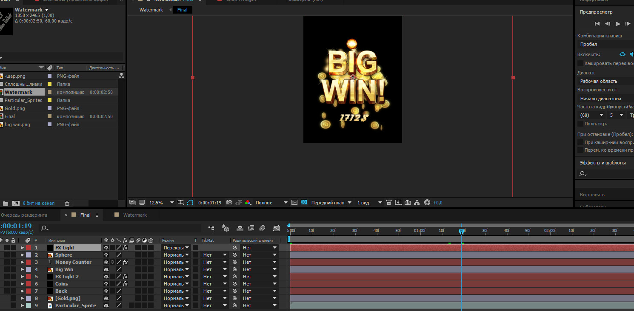Open the 'Выровнять' align panel
Image resolution: width=634 pixels, height=311 pixels.
(x=592, y=195)
